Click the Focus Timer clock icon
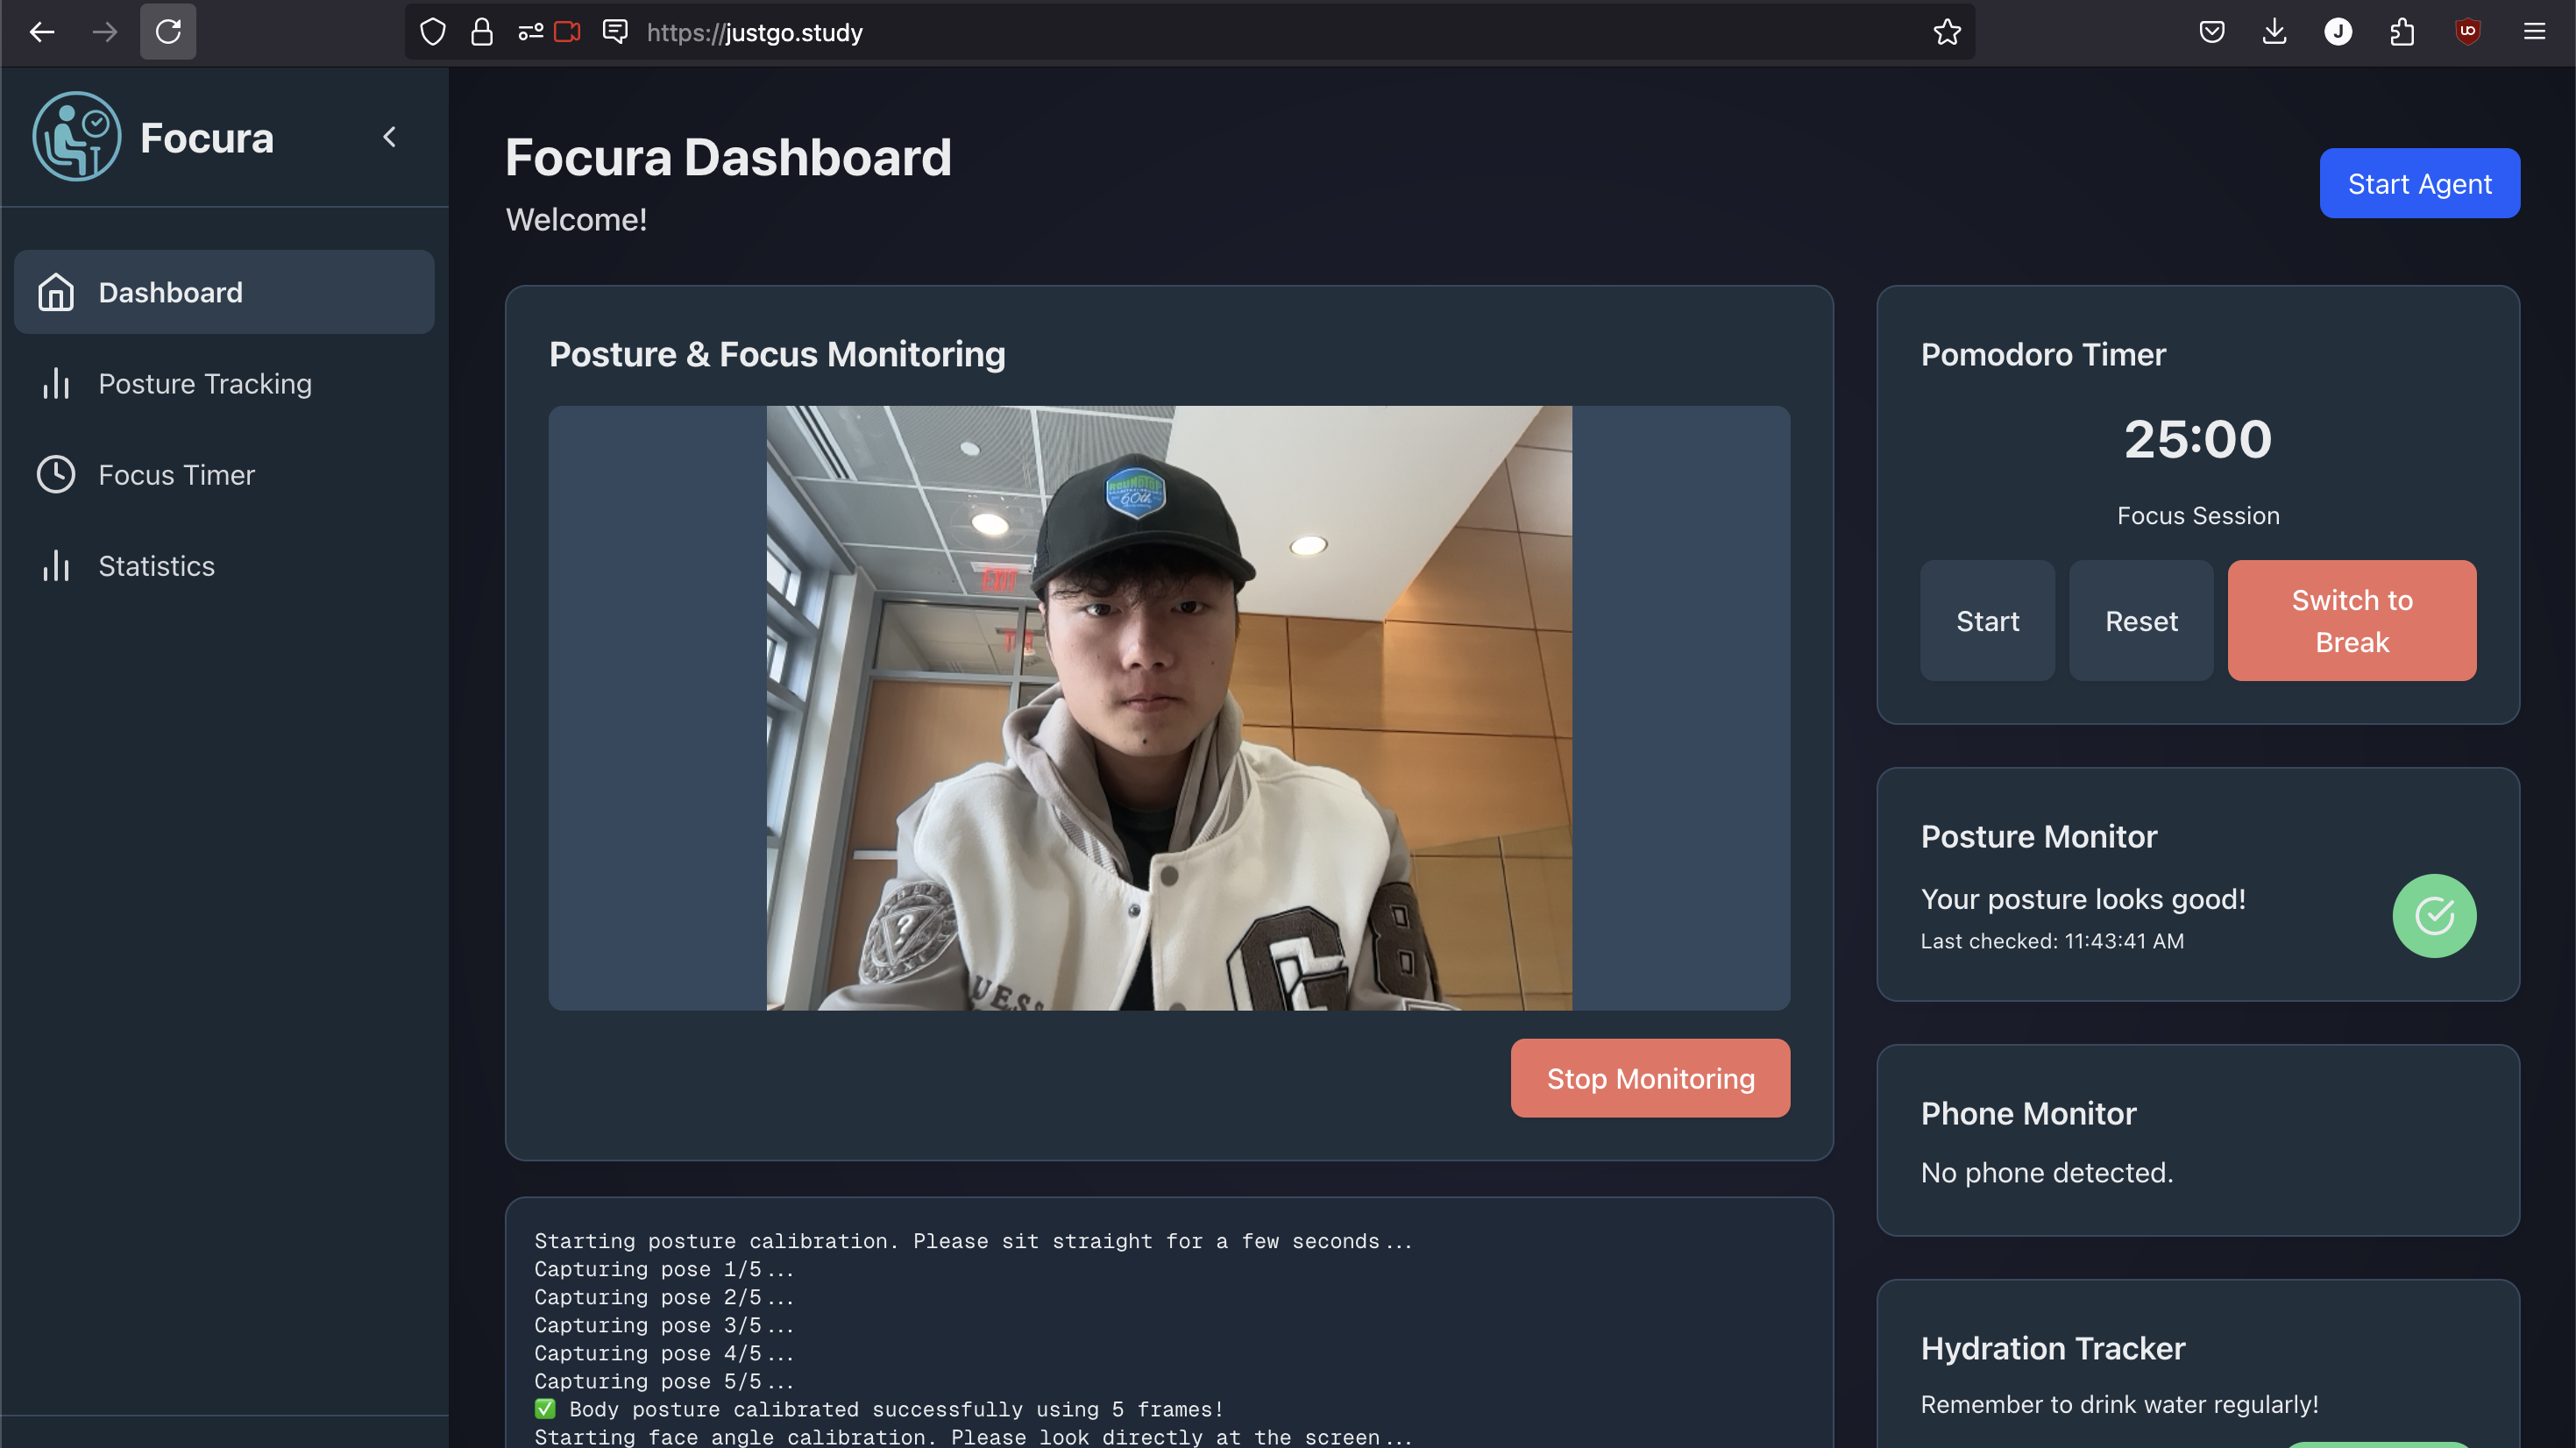This screenshot has width=2576, height=1448. tap(56, 475)
